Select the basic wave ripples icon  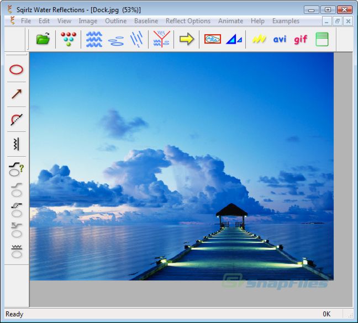[94, 39]
